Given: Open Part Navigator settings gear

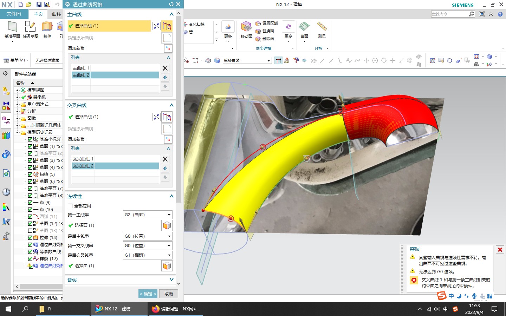Looking at the screenshot, I should pos(5,73).
